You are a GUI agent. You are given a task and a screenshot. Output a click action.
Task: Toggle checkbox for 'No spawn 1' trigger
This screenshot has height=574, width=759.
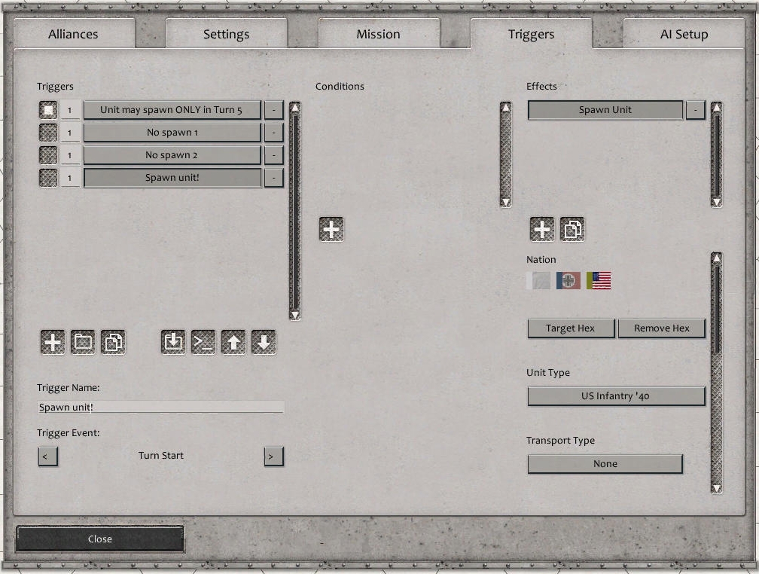click(48, 133)
